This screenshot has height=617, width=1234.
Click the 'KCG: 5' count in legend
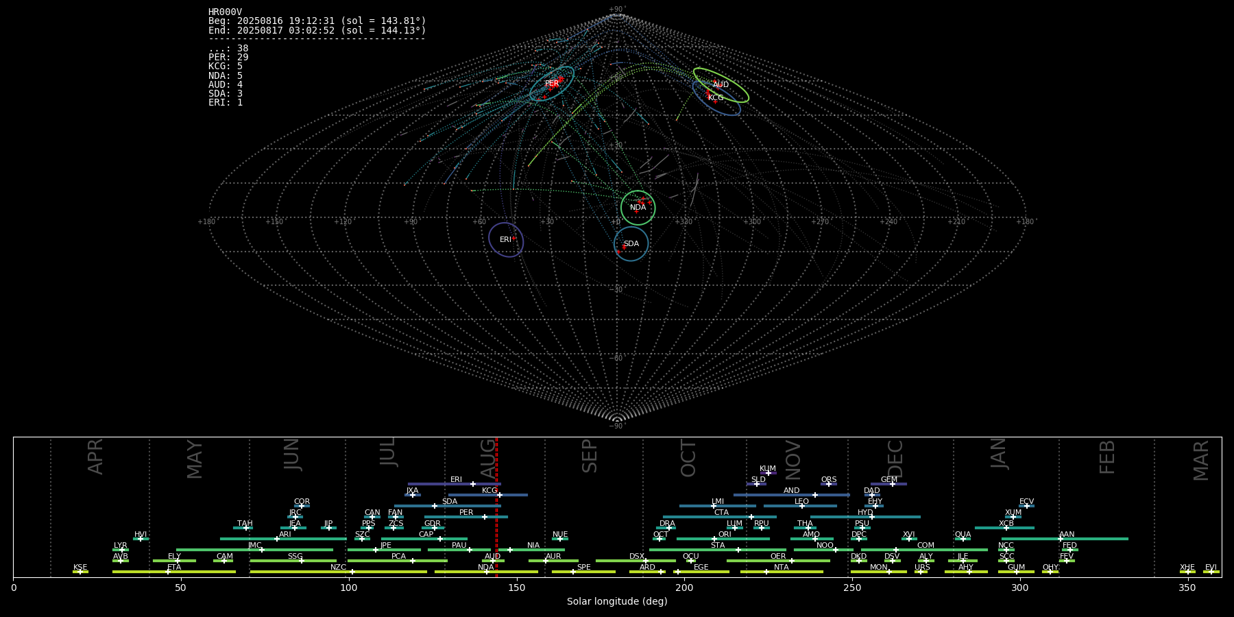tap(226, 66)
